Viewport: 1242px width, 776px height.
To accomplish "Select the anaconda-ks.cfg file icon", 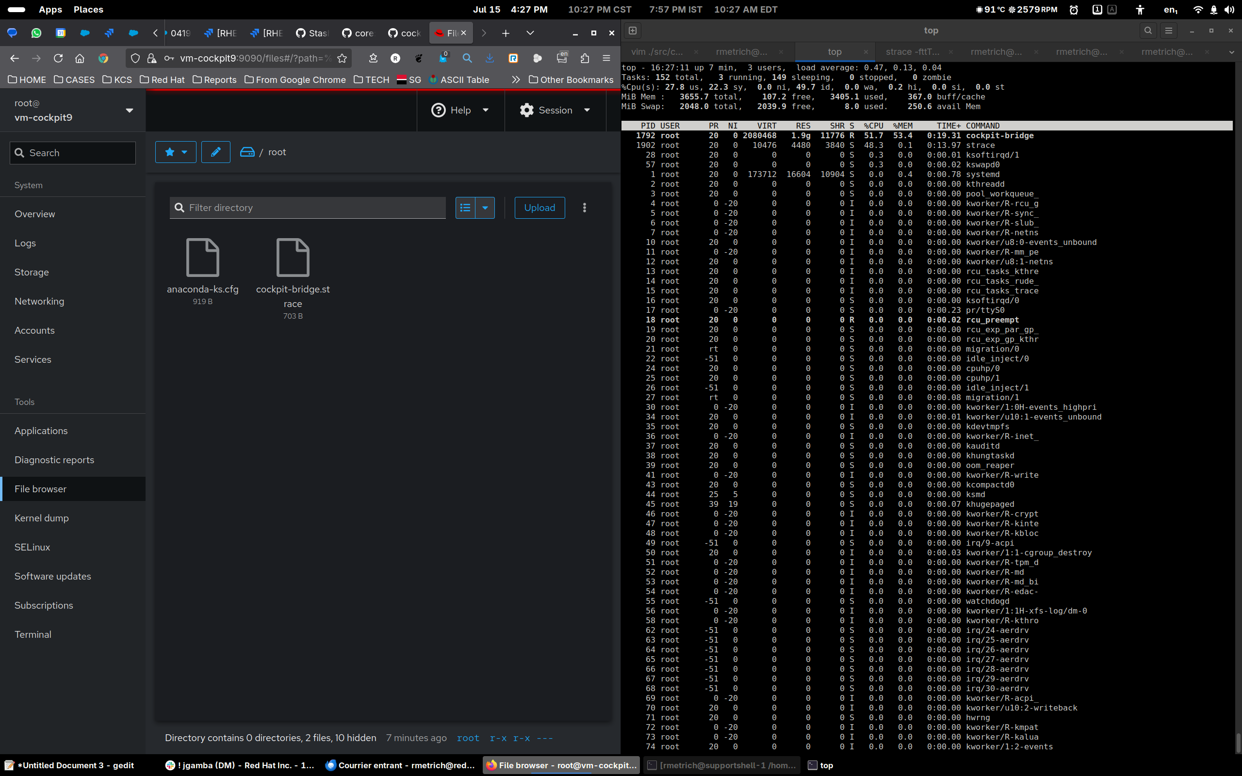I will pos(202,258).
